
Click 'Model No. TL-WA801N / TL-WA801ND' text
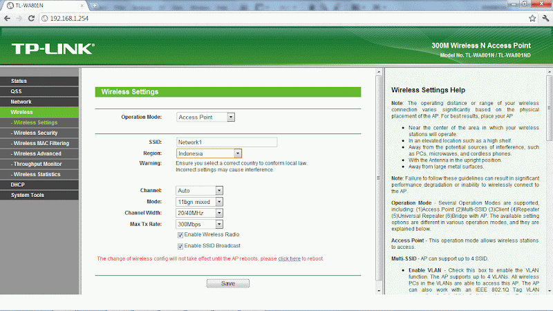(x=485, y=55)
